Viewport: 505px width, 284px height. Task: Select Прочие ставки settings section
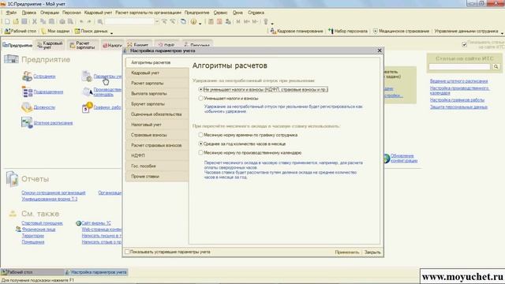click(157, 177)
